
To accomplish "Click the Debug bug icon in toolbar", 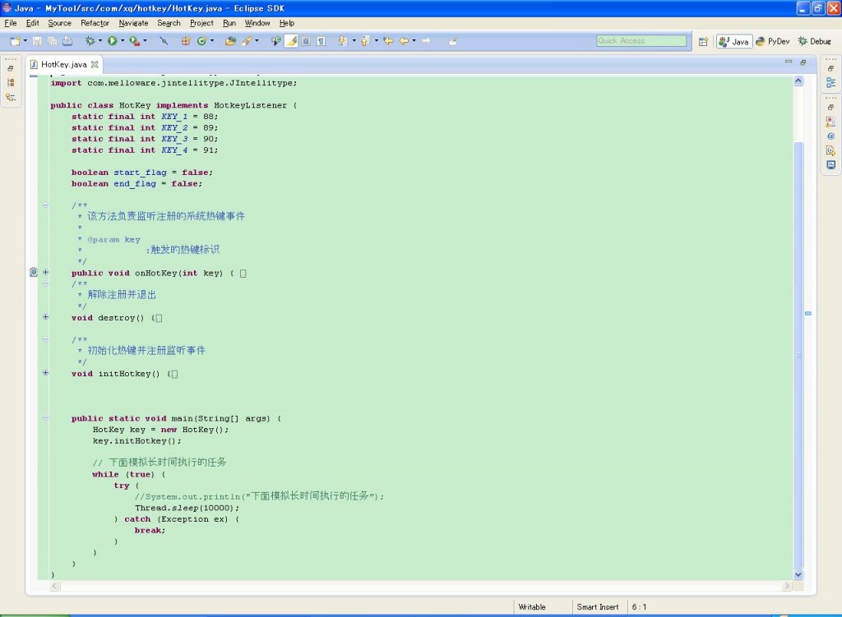I will [x=90, y=40].
